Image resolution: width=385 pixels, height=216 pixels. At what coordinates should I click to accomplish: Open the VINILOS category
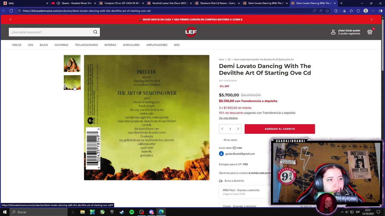17,45
